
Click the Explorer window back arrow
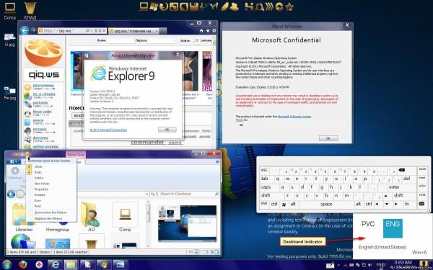(11, 194)
